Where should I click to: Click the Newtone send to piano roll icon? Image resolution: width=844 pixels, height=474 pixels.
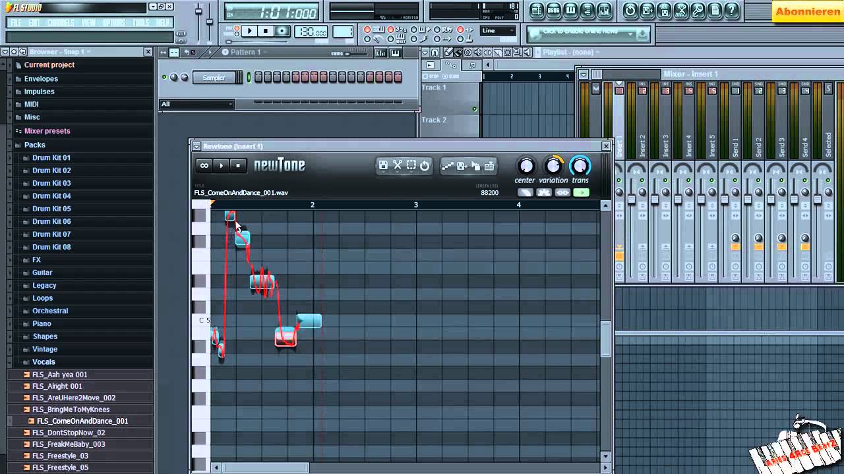[448, 166]
